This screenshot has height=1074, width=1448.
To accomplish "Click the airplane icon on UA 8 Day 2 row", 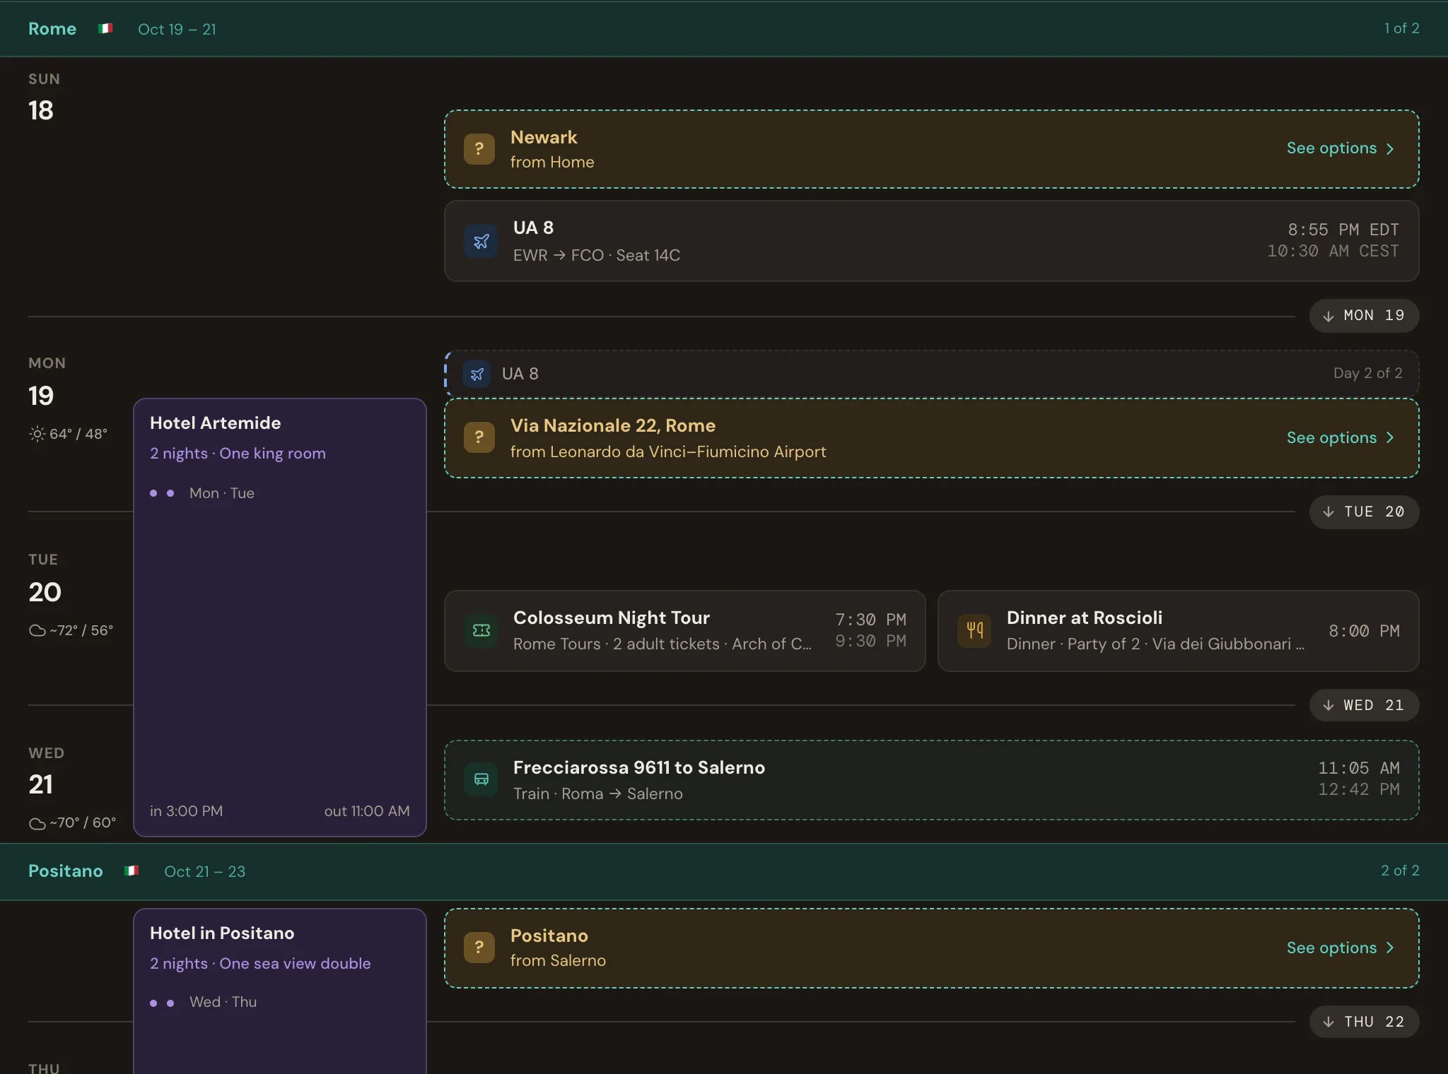I will (477, 374).
